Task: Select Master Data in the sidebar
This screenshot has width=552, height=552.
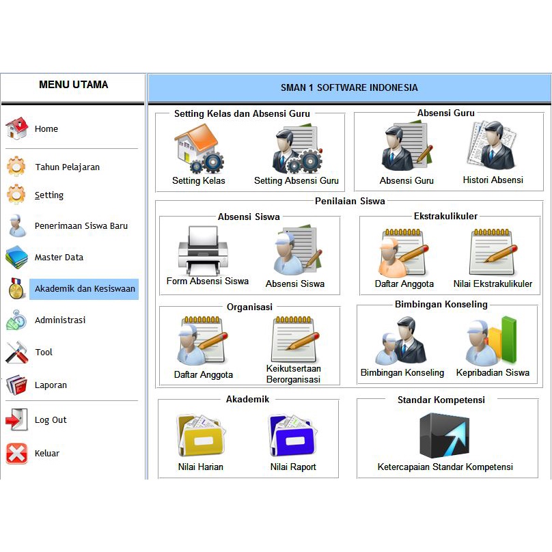Action: (x=60, y=258)
